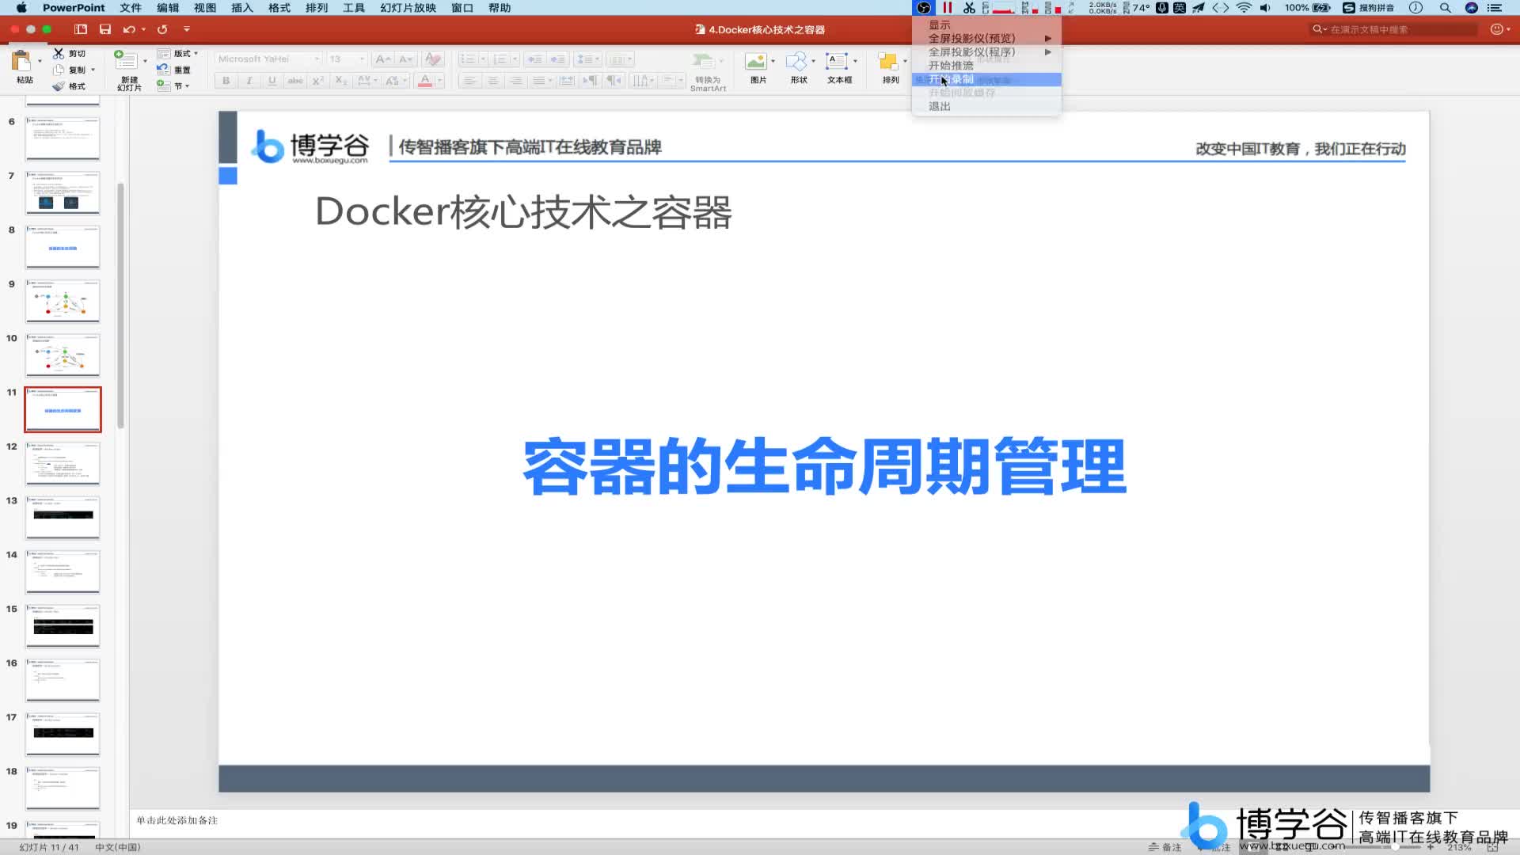Click the search in presentation field
This screenshot has height=855, width=1520.
point(1395,29)
